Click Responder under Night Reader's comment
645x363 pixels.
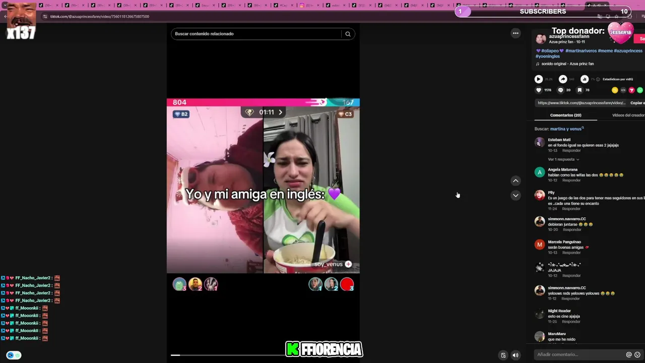571,322
